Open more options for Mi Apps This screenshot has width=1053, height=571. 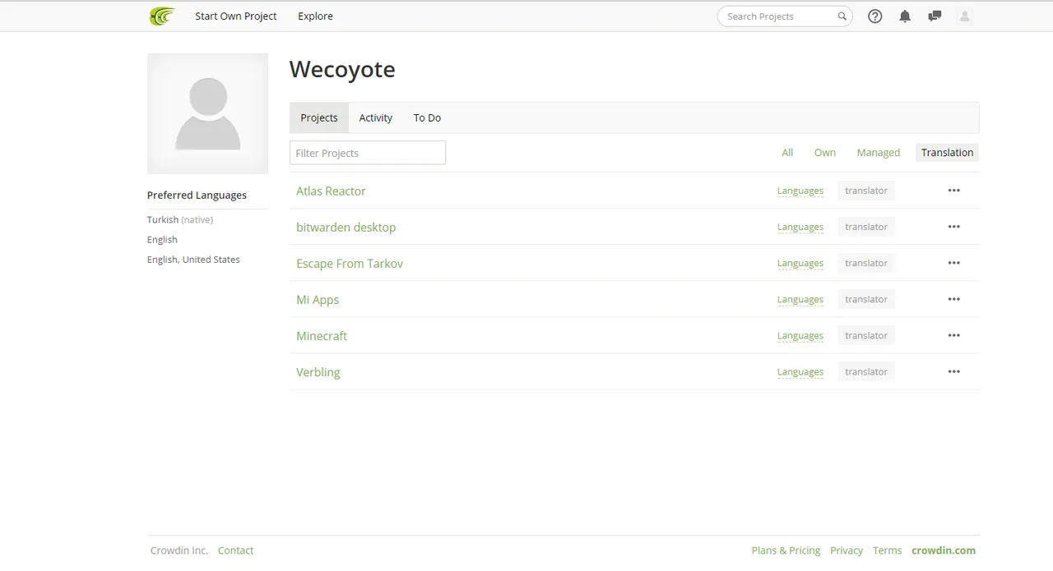pyautogui.click(x=953, y=299)
